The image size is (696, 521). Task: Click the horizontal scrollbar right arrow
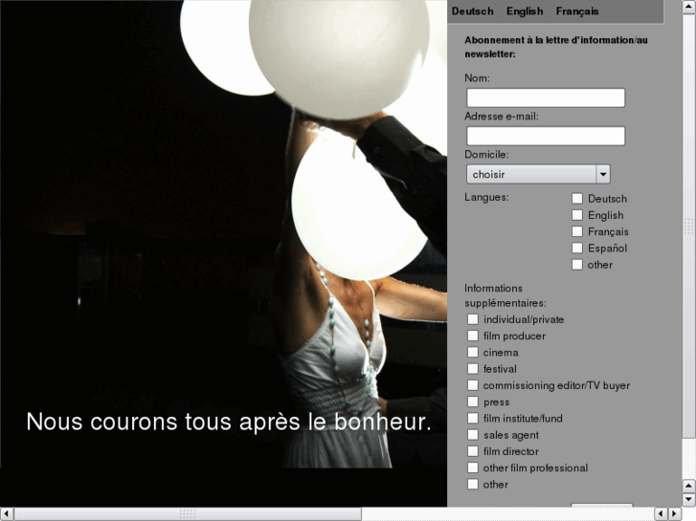click(x=674, y=514)
